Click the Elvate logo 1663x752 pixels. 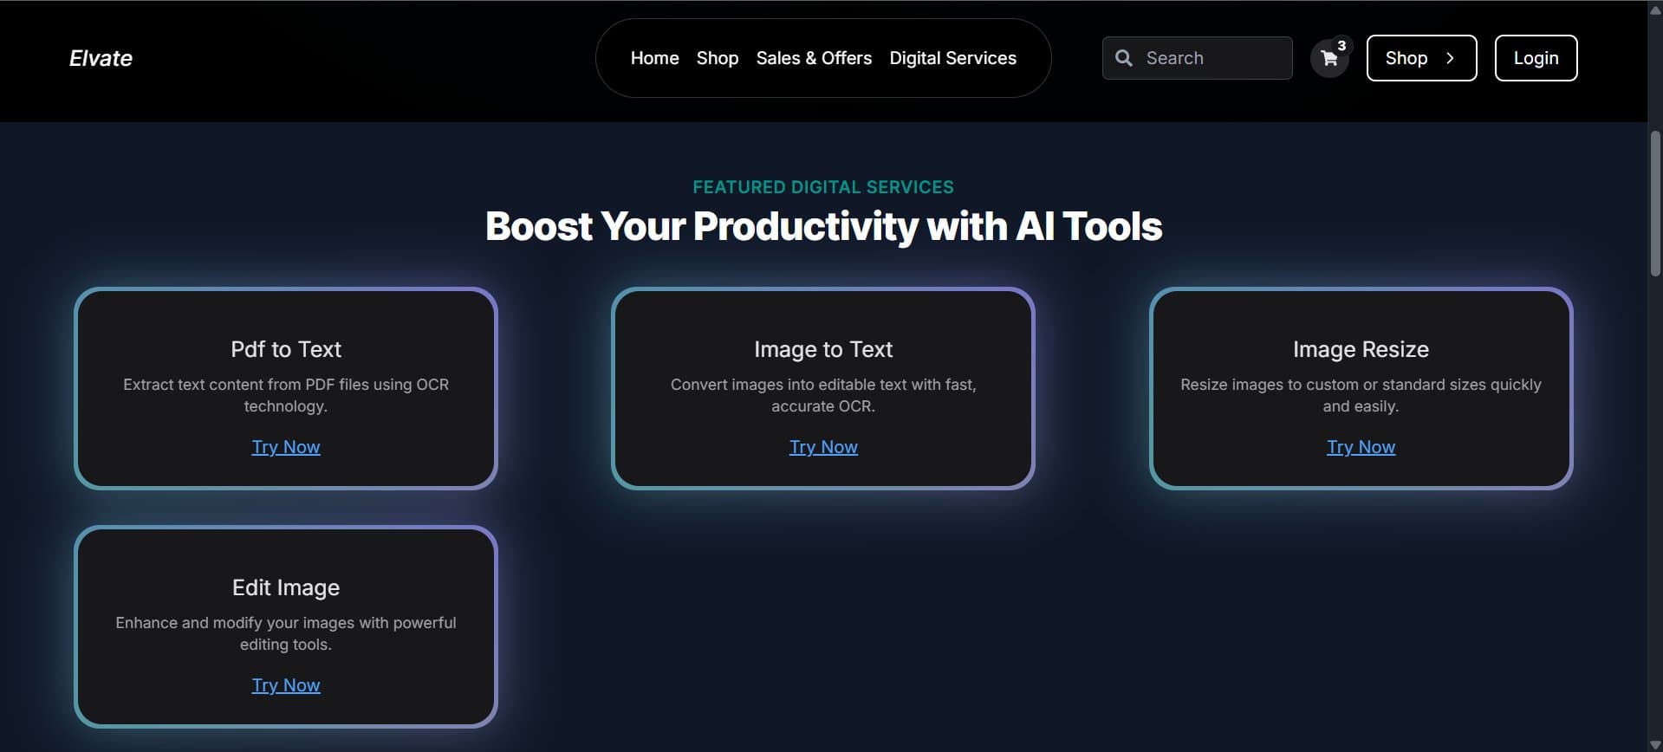101,58
